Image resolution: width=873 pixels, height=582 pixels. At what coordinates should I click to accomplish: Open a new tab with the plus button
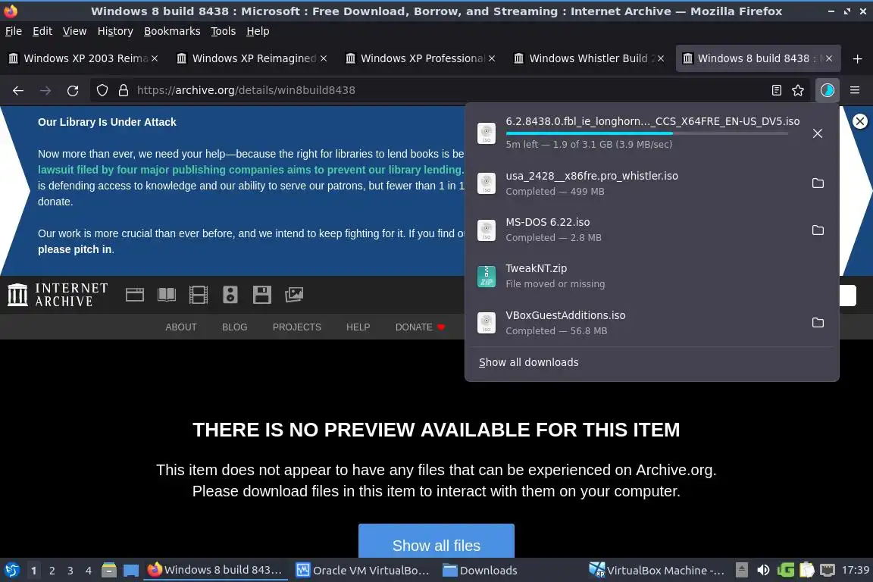[x=857, y=58]
